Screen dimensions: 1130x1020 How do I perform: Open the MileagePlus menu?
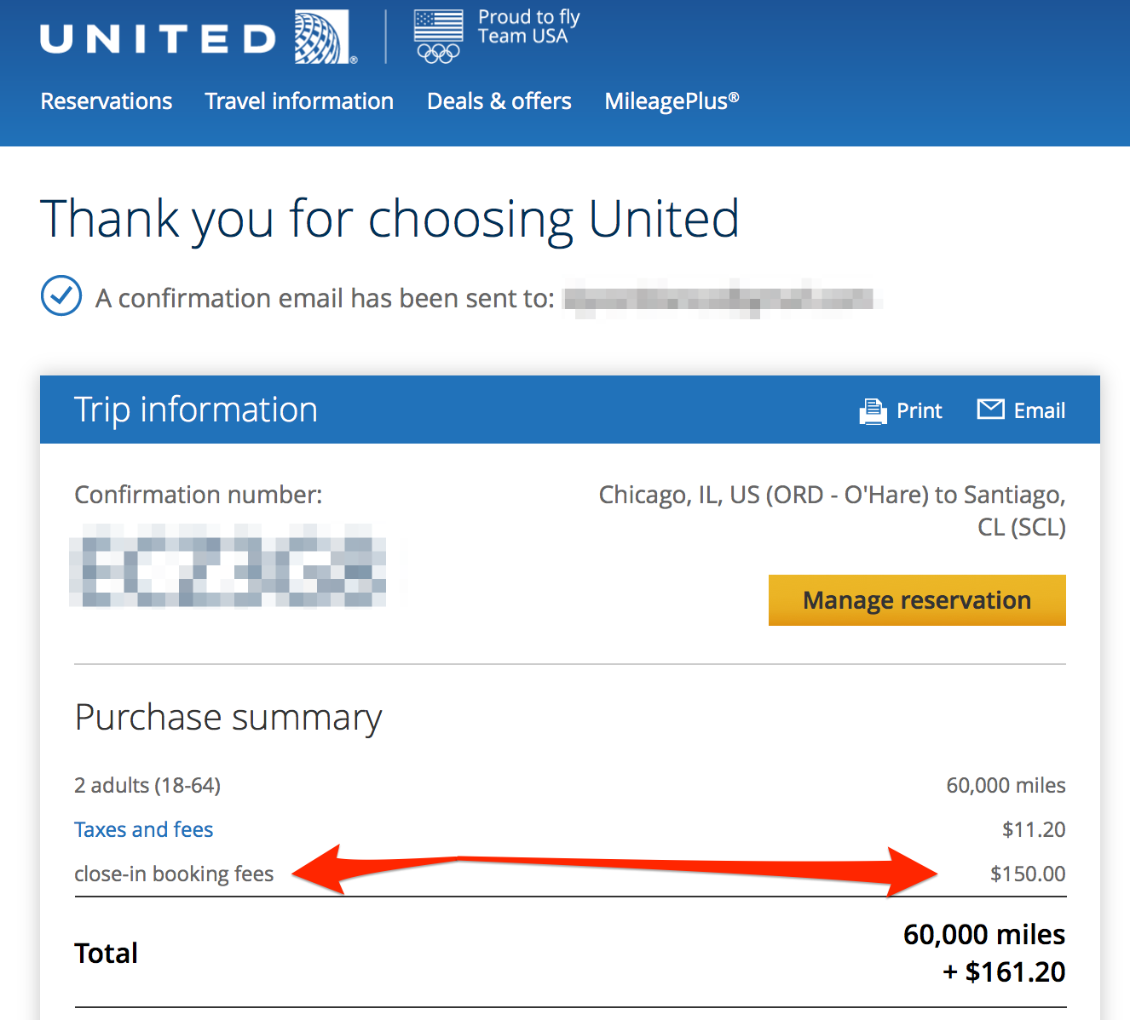click(x=672, y=101)
